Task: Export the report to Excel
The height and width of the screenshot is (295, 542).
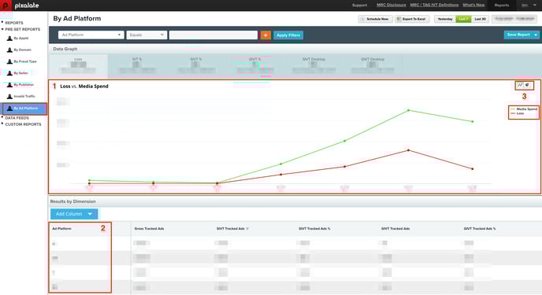Action: [412, 19]
